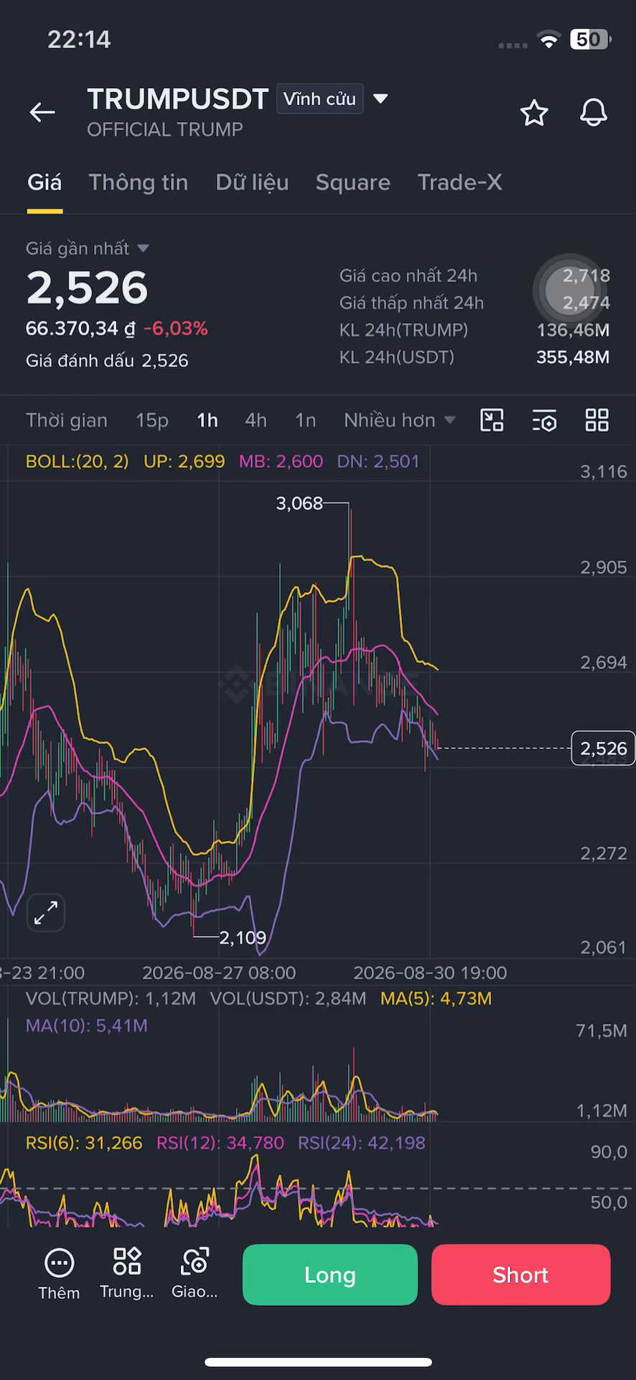Tap the RSI(6): 31,266 label

pyautogui.click(x=84, y=1143)
